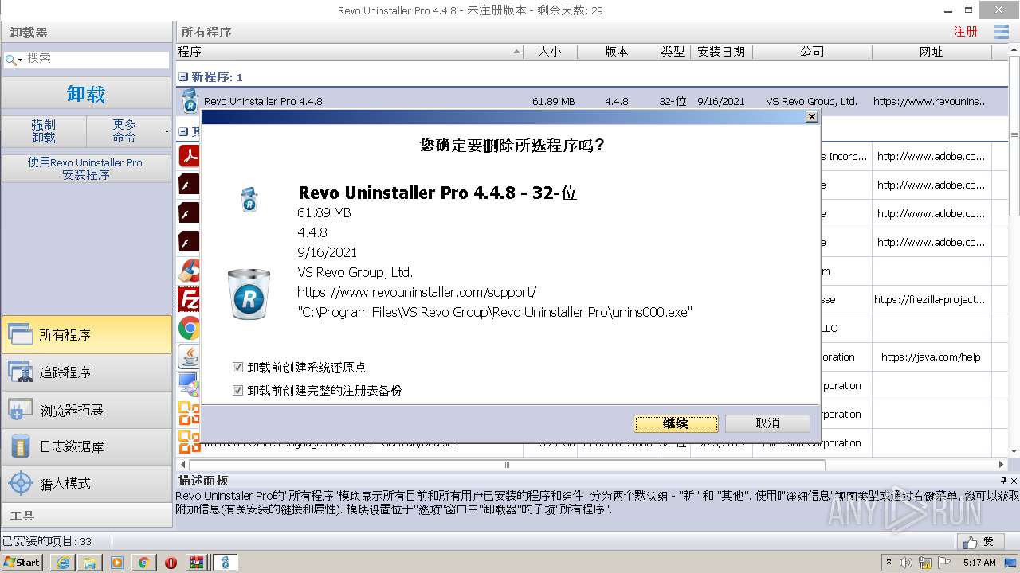The width and height of the screenshot is (1020, 573).
Task: Open the 日志数据库 module
Action: [x=86, y=447]
